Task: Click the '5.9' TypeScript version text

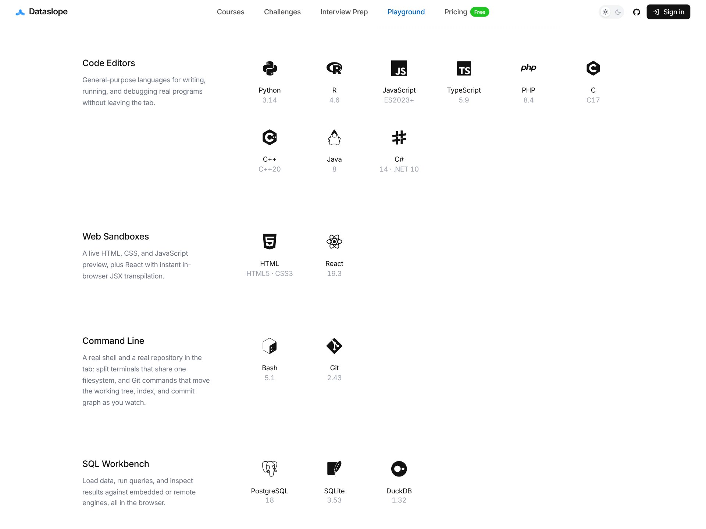Action: click(x=464, y=100)
